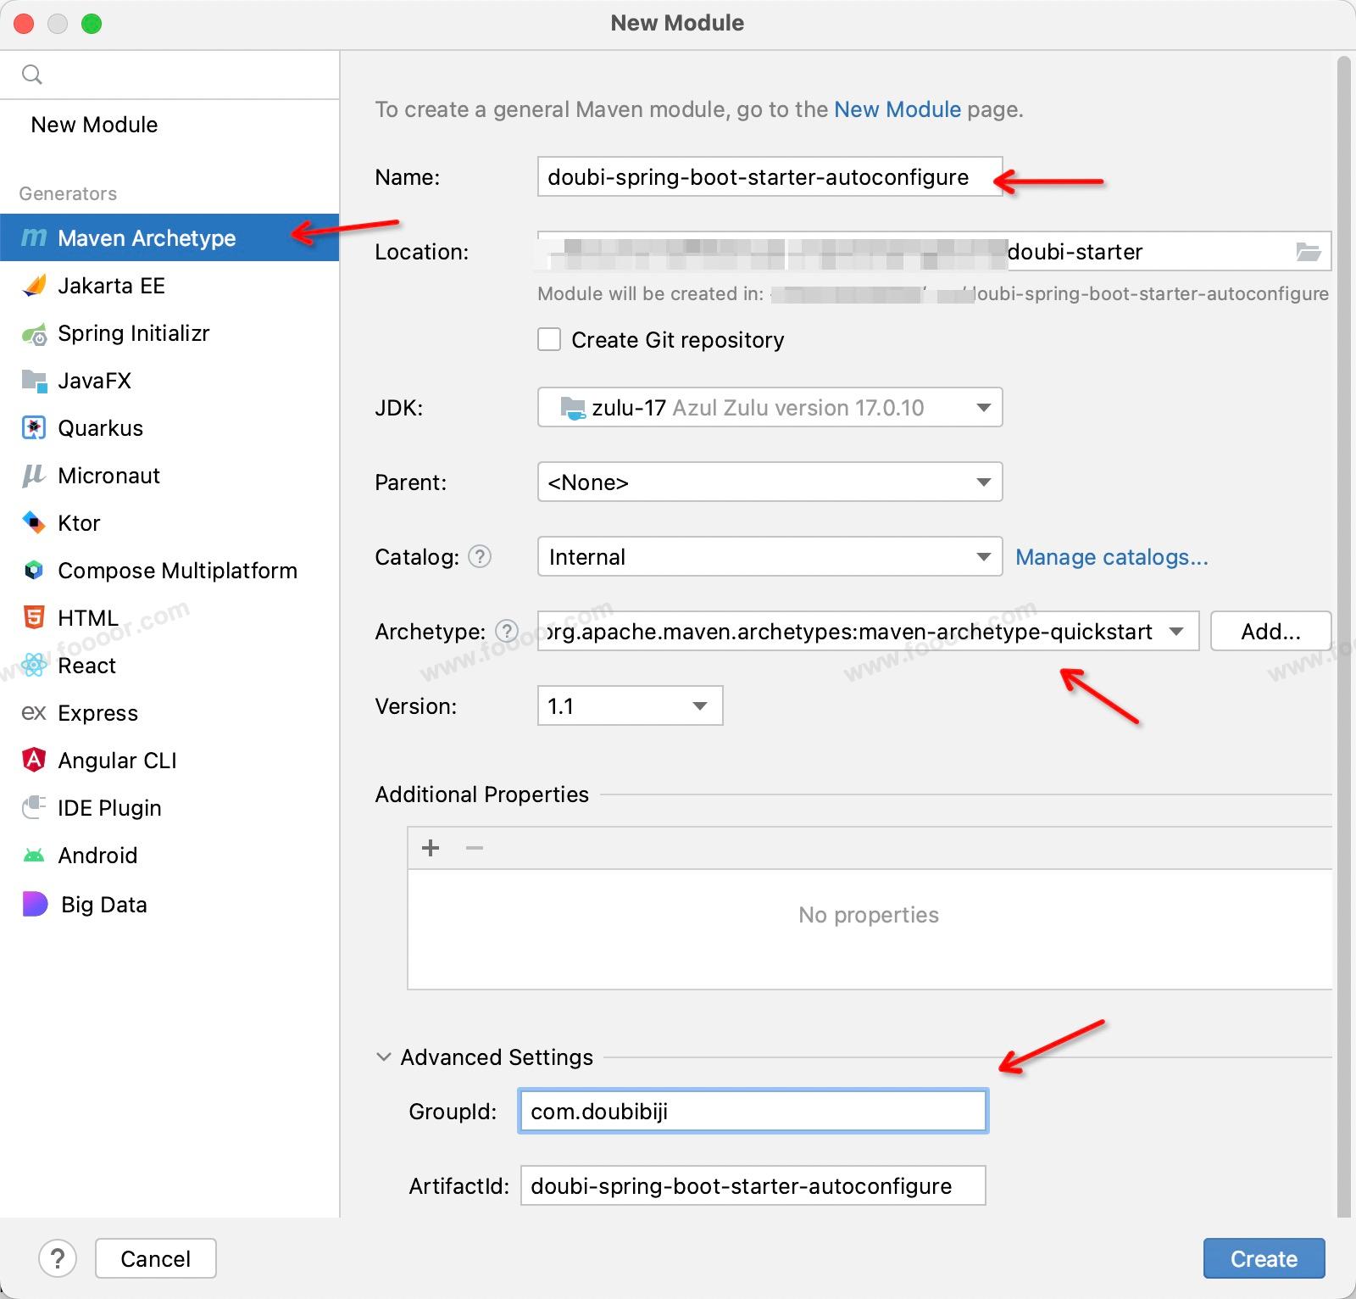Open the Parent dropdown showing None
The width and height of the screenshot is (1356, 1299).
(x=770, y=482)
